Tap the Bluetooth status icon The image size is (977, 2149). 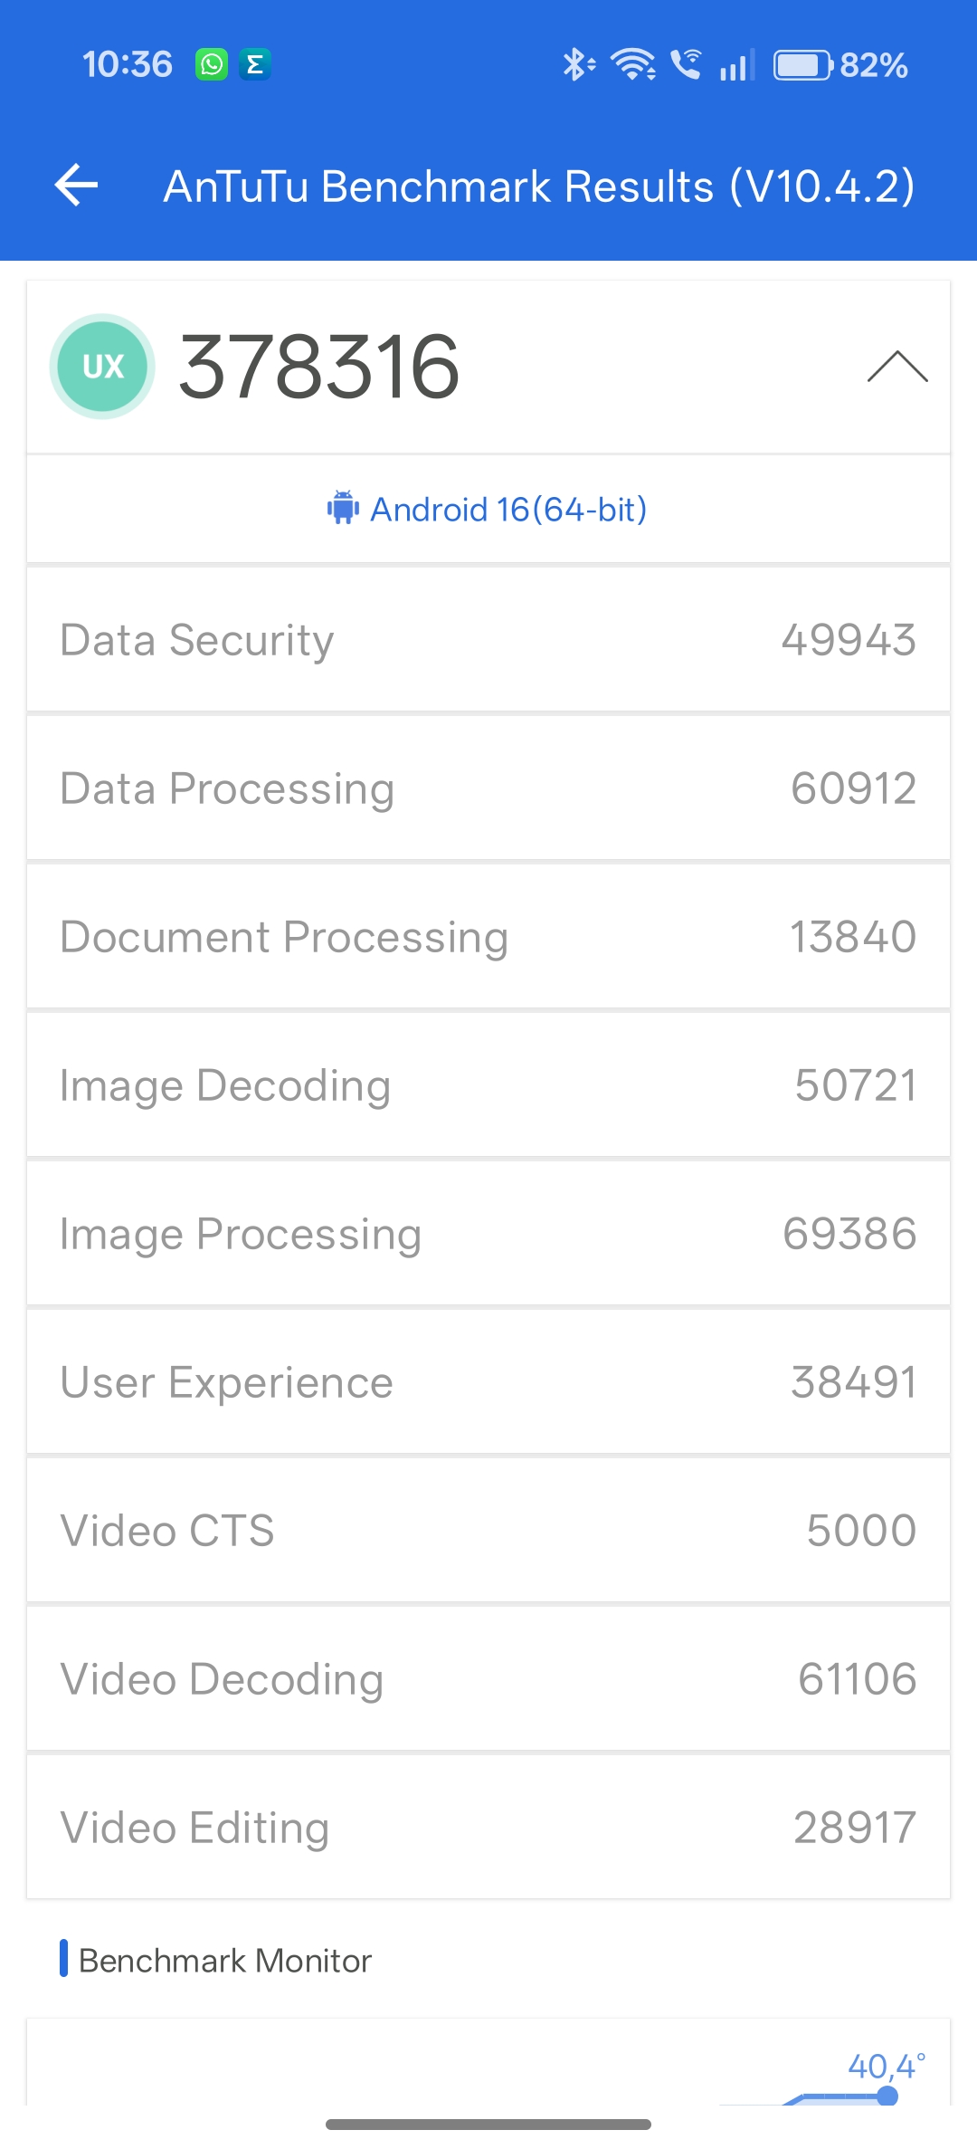(577, 64)
